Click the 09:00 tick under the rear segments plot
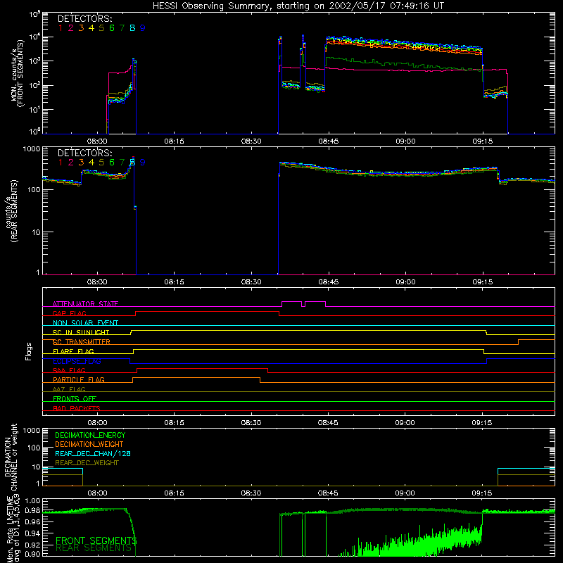This screenshot has height=563, width=563. 405,282
